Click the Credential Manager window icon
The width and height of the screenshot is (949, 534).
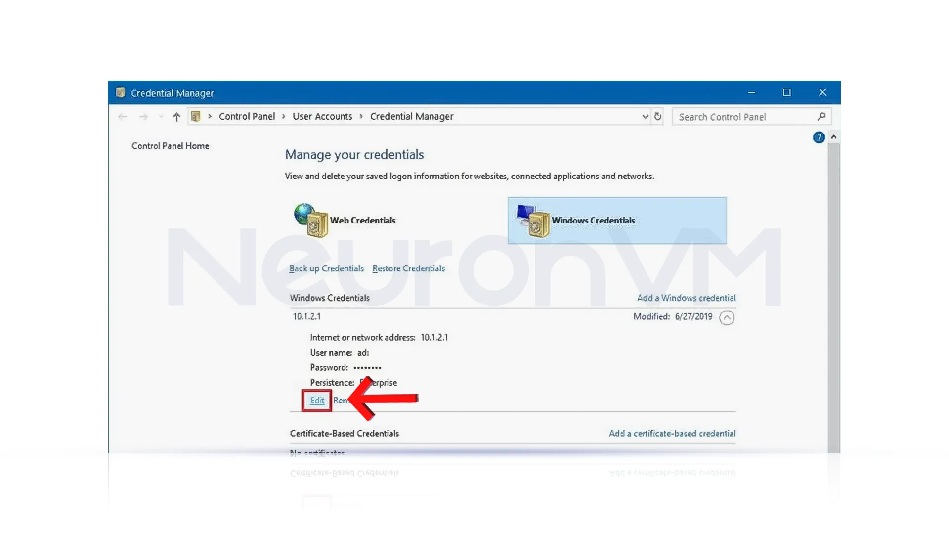(120, 92)
